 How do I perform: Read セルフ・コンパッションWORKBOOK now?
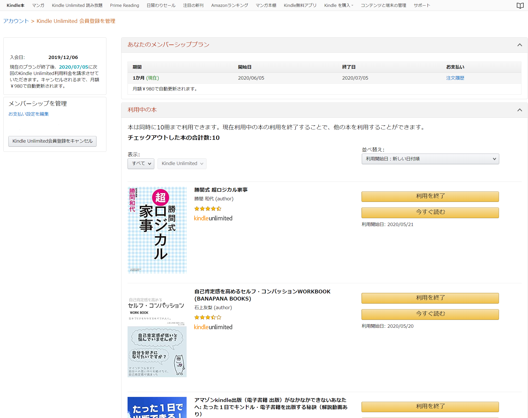click(430, 314)
